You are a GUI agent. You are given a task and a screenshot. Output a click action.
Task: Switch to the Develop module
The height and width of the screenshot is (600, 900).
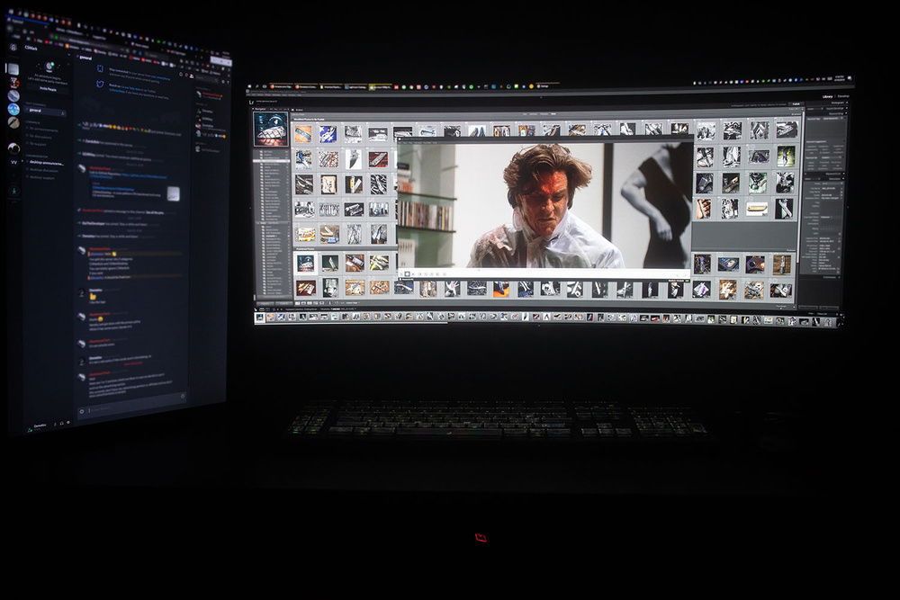click(842, 95)
